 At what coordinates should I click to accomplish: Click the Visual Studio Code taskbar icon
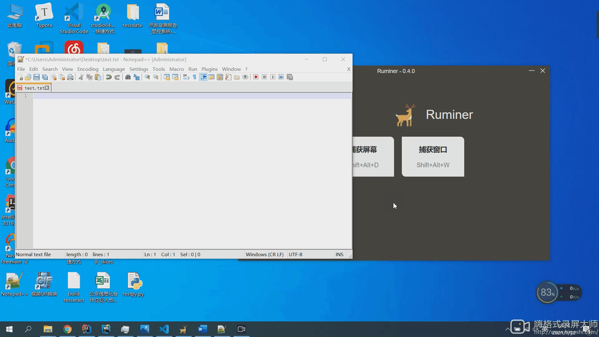(x=164, y=329)
